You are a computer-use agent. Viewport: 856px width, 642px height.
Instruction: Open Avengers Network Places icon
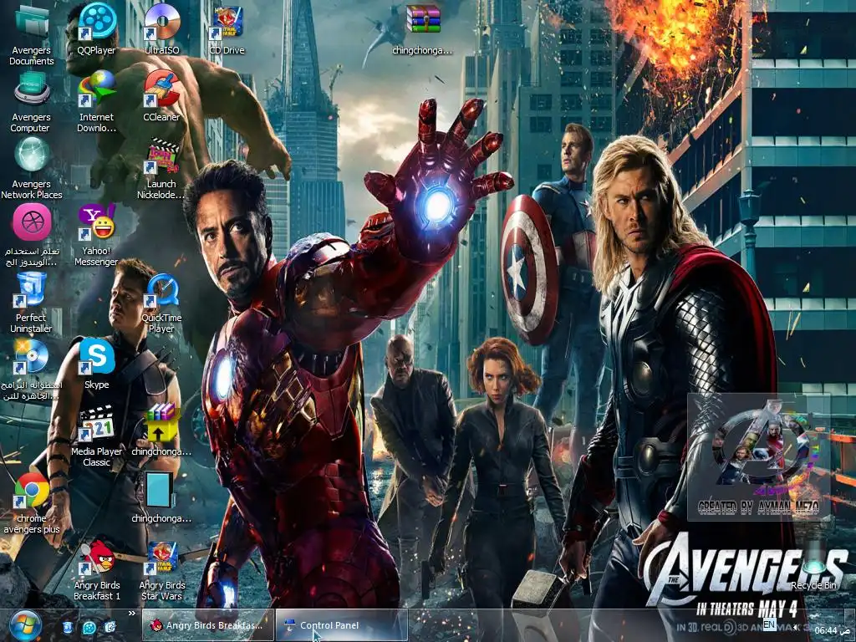(31, 168)
